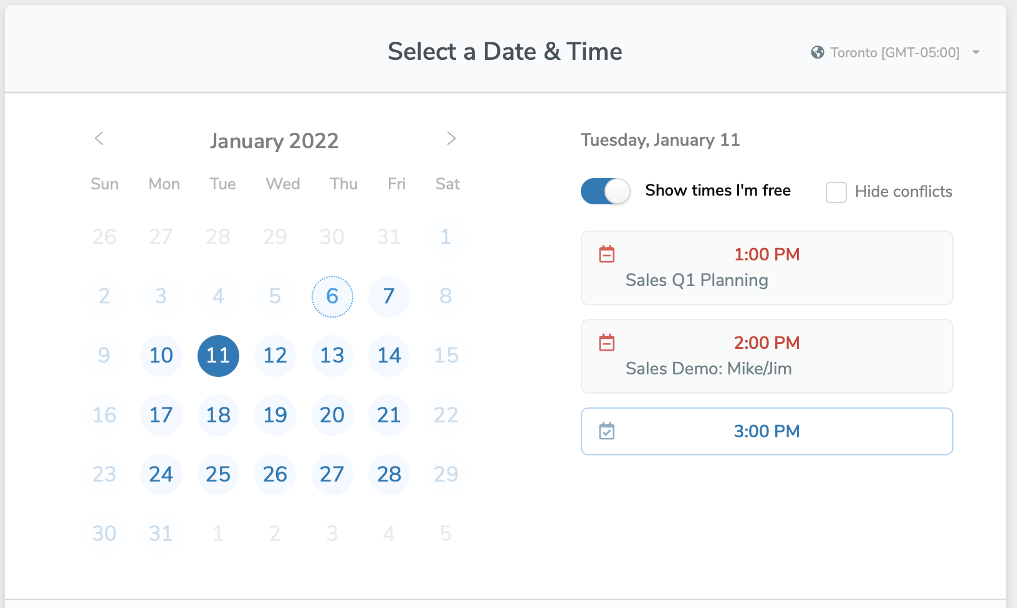The image size is (1017, 608).
Task: Select January 28 on the calendar
Action: pyautogui.click(x=389, y=475)
